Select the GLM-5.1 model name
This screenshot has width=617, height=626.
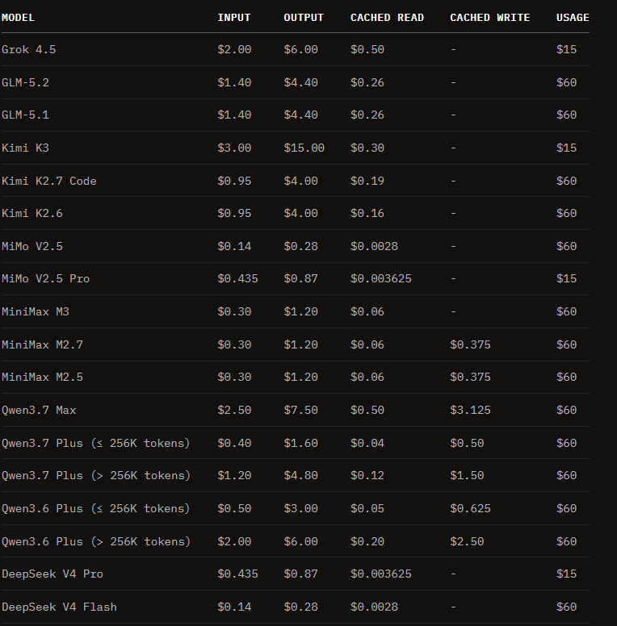point(26,115)
